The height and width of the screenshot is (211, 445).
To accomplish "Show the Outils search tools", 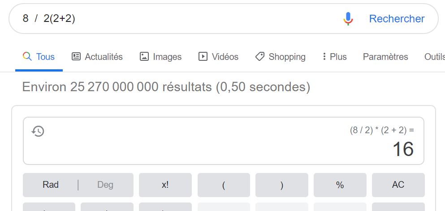I will (434, 57).
